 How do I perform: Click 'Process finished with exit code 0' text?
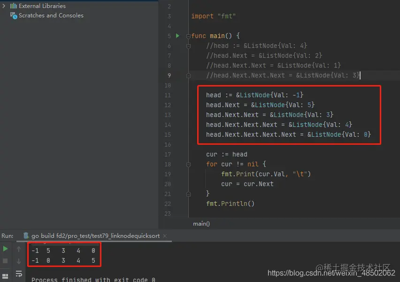click(93, 280)
